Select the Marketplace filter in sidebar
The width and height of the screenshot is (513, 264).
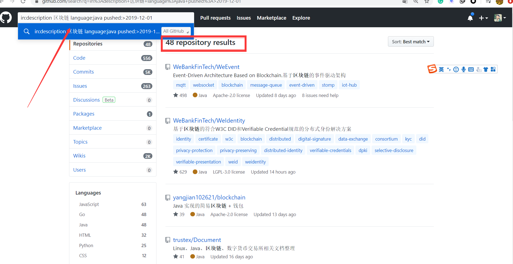[x=113, y=128]
